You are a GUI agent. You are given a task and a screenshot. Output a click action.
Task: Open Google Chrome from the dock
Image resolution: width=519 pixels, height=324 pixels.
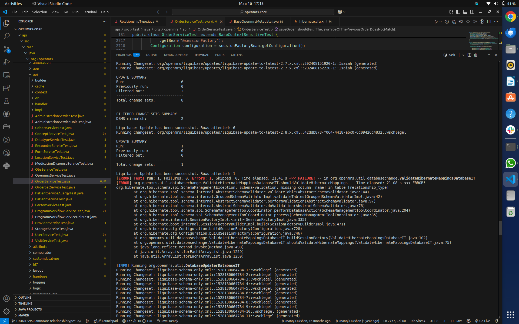pyautogui.click(x=510, y=17)
